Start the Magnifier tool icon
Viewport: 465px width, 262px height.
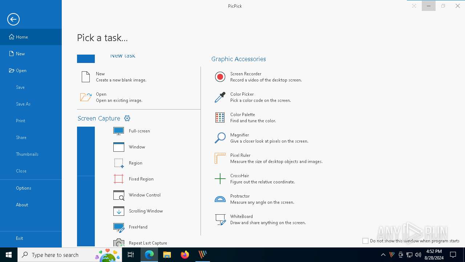click(220, 138)
